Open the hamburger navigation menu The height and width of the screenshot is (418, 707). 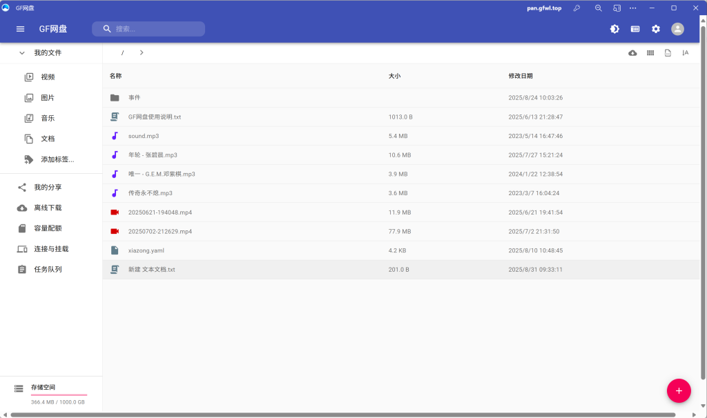coord(20,29)
